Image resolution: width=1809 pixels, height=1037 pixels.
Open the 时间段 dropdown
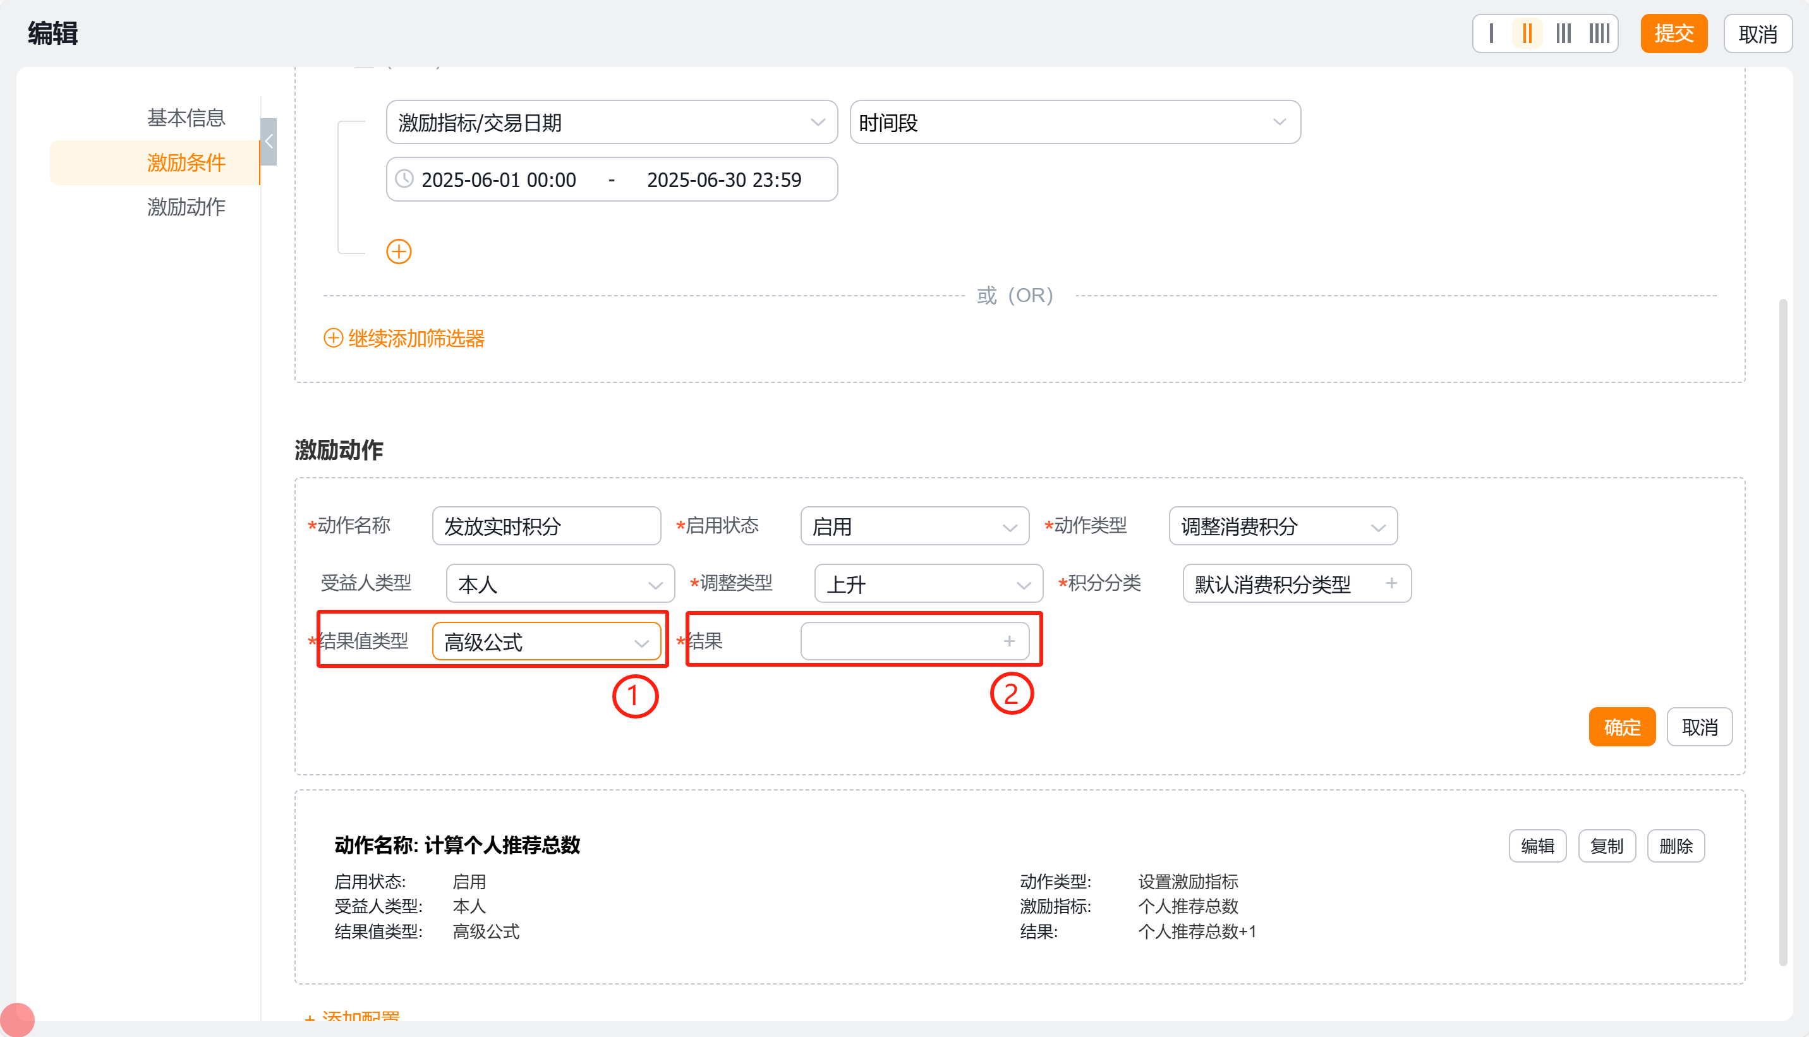pyautogui.click(x=1074, y=123)
